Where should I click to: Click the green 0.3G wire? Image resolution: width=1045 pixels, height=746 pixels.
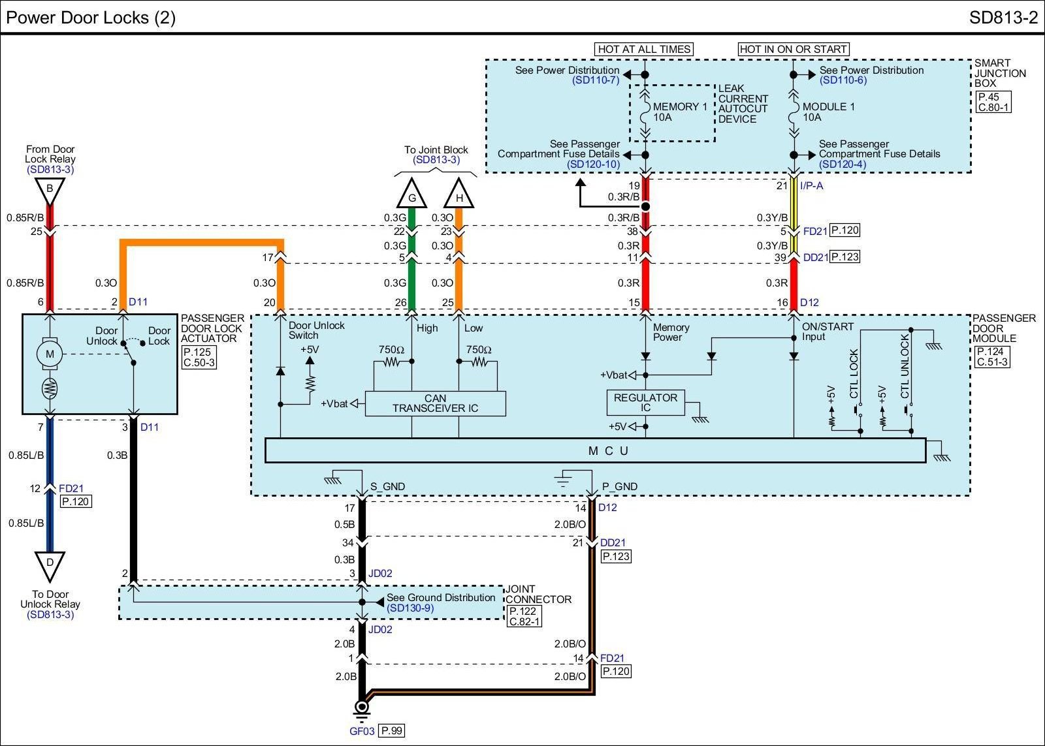pos(411,281)
